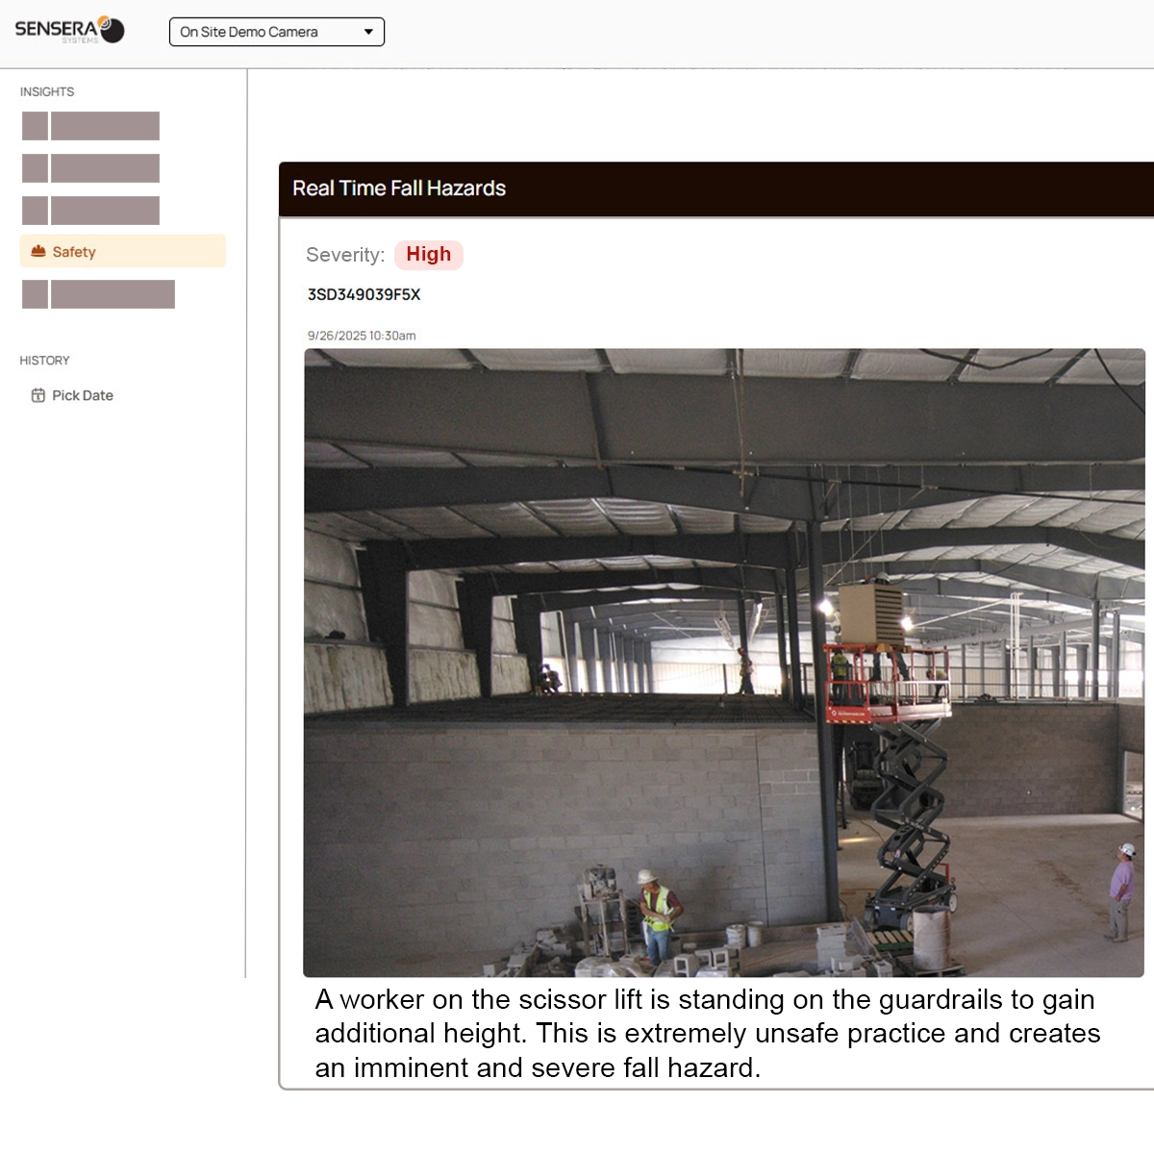
Task: Click the calendar icon beside Pick Date
Action: tap(38, 395)
